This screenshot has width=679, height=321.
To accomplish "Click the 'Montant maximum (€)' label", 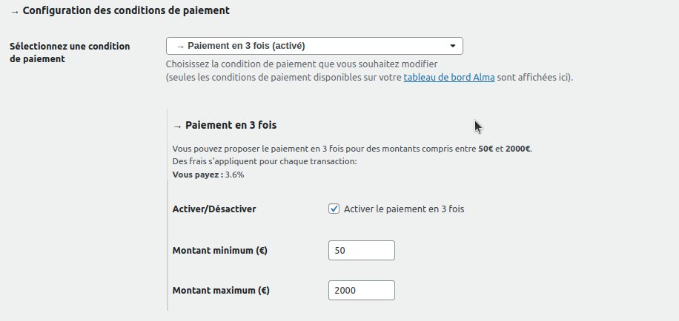I will [x=220, y=290].
